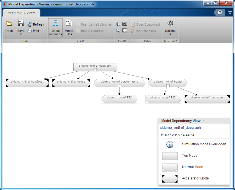Expand the Save dropdown arrow

(x=21, y=34)
